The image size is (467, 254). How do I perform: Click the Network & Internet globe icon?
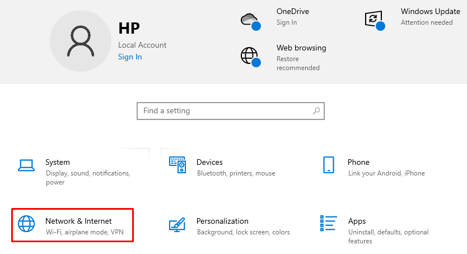pos(26,224)
